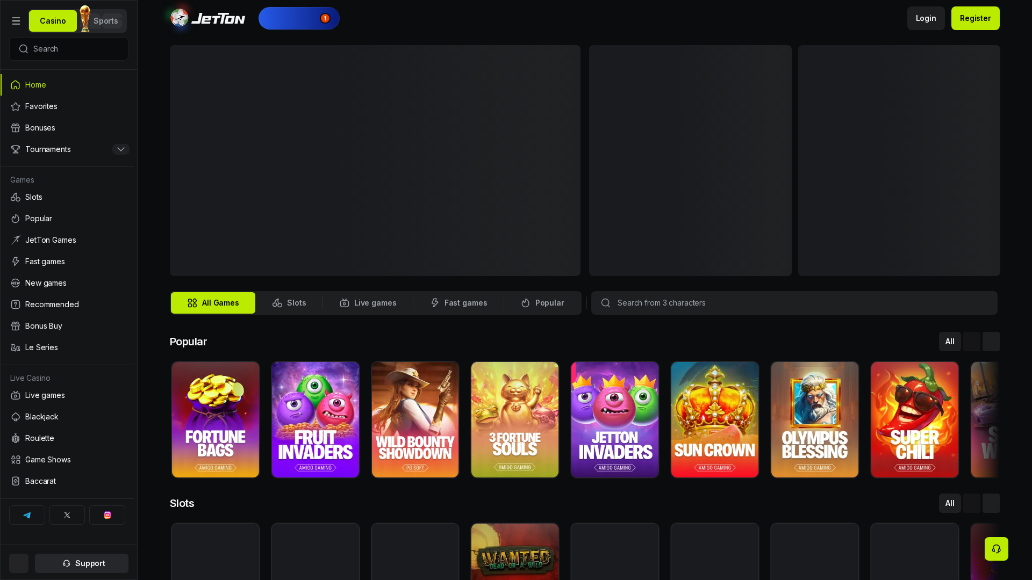Open New games in the sidebar

click(68, 283)
